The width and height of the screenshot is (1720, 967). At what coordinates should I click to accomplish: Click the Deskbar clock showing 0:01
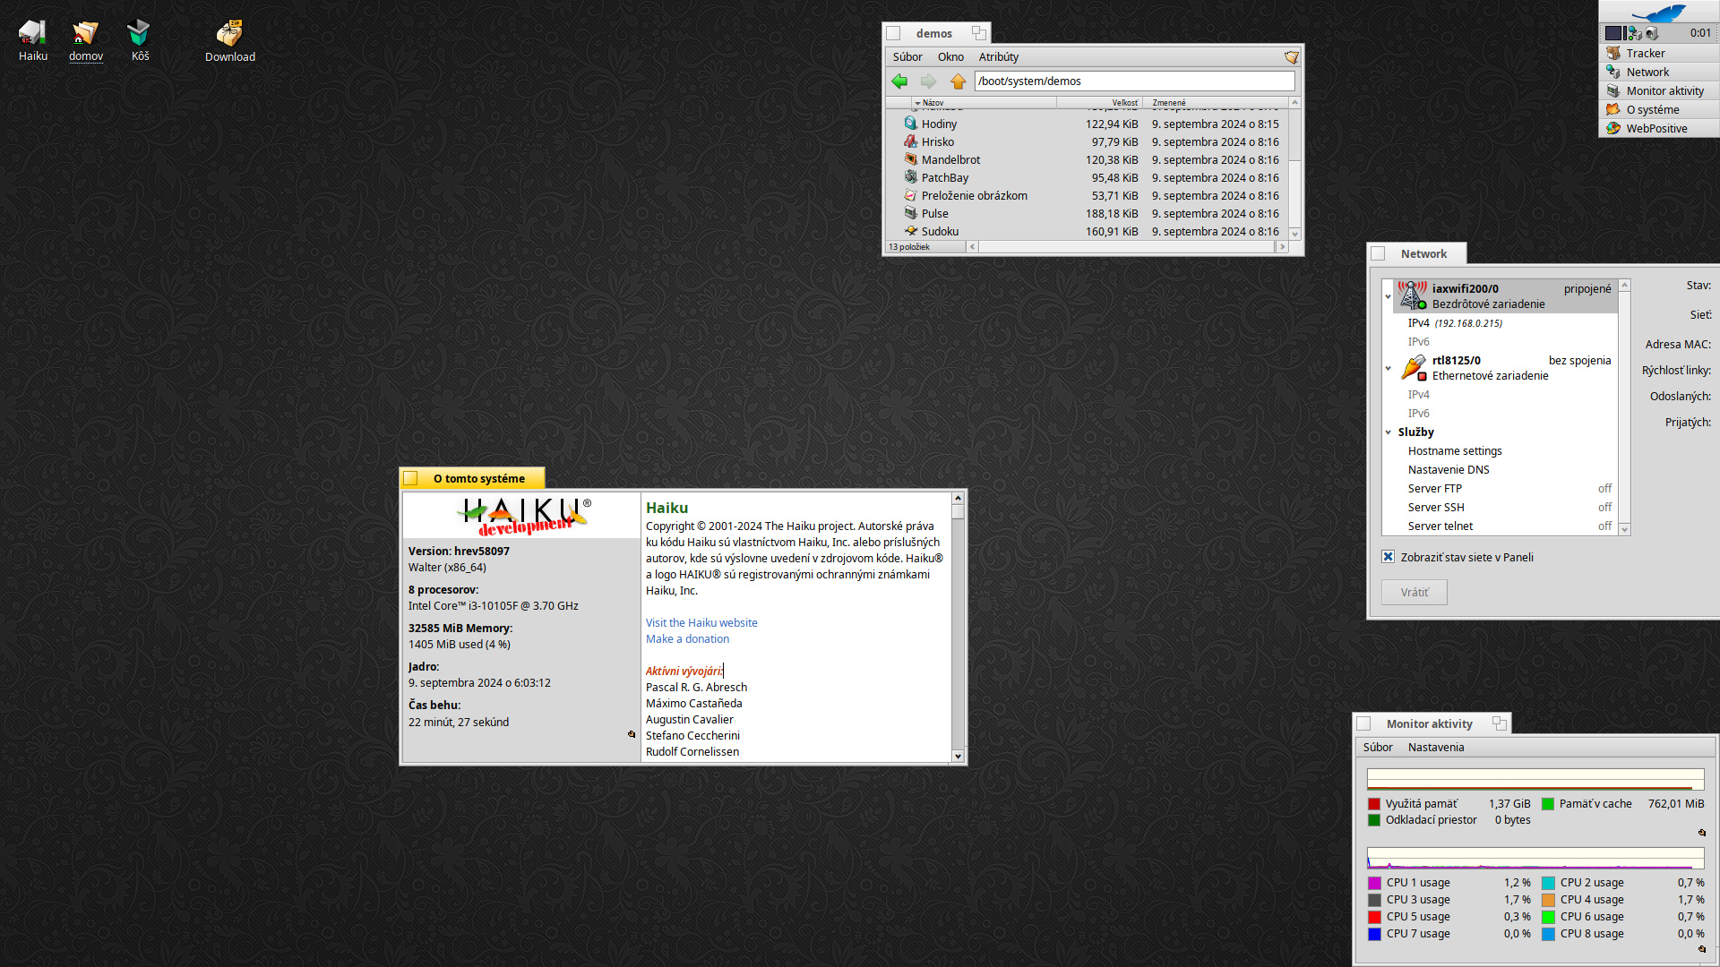1700,33
